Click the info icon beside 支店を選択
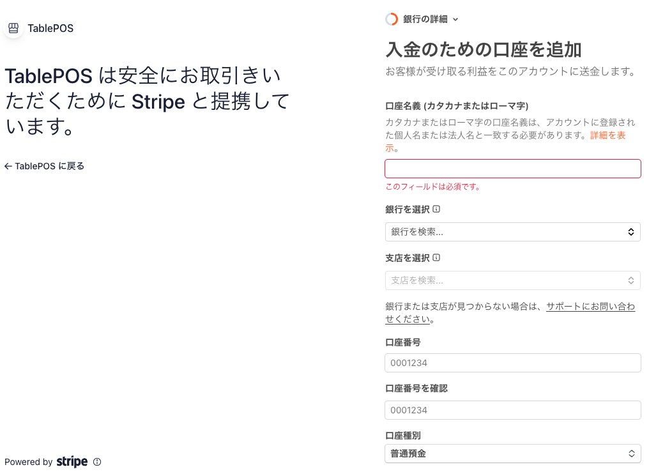This screenshot has width=649, height=474. click(436, 257)
